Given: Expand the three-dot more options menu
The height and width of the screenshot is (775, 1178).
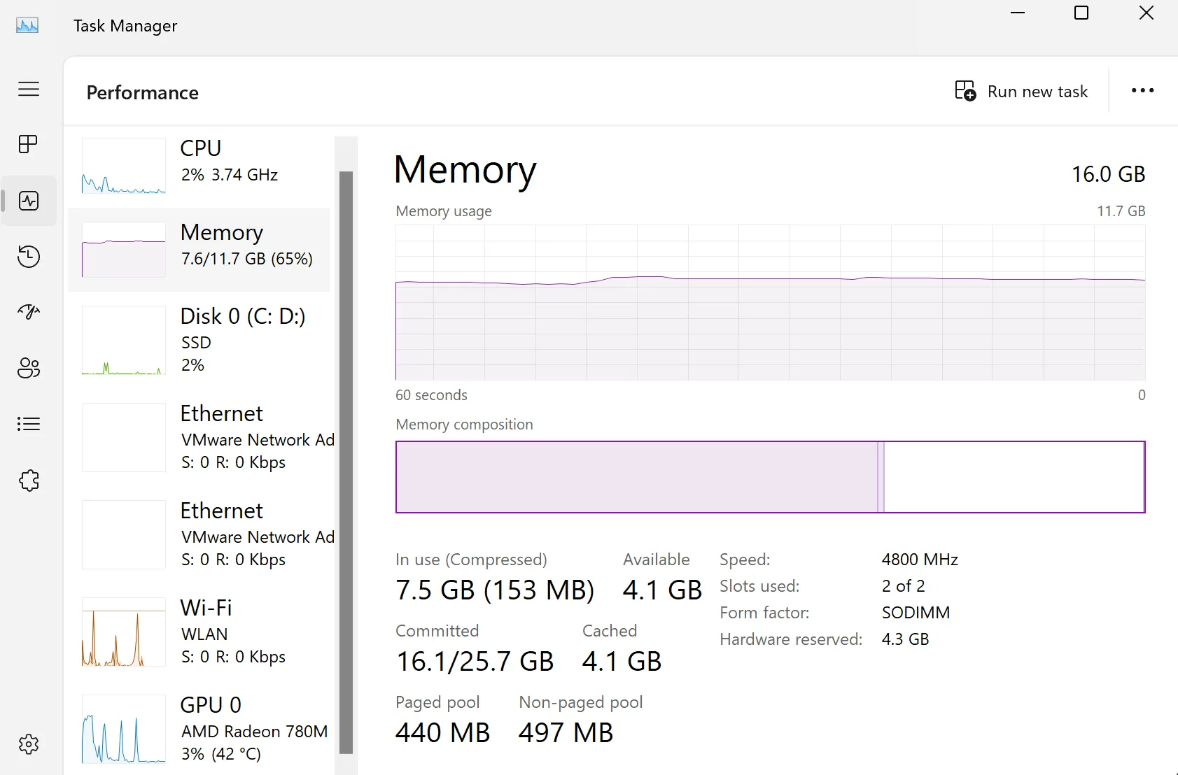Looking at the screenshot, I should tap(1142, 91).
